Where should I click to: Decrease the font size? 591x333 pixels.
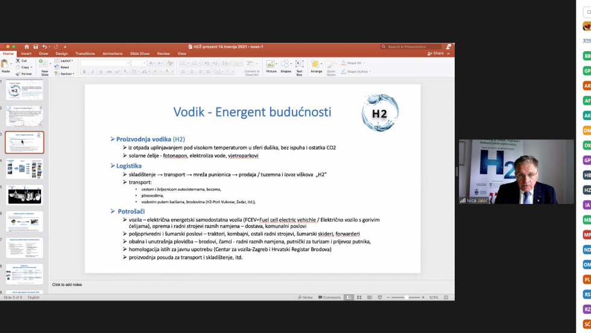pyautogui.click(x=160, y=63)
